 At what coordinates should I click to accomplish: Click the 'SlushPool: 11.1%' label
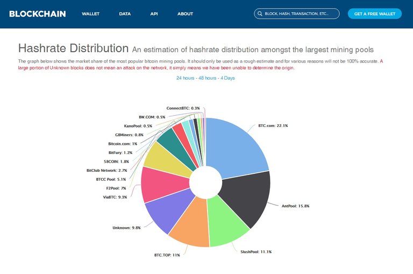click(256, 252)
